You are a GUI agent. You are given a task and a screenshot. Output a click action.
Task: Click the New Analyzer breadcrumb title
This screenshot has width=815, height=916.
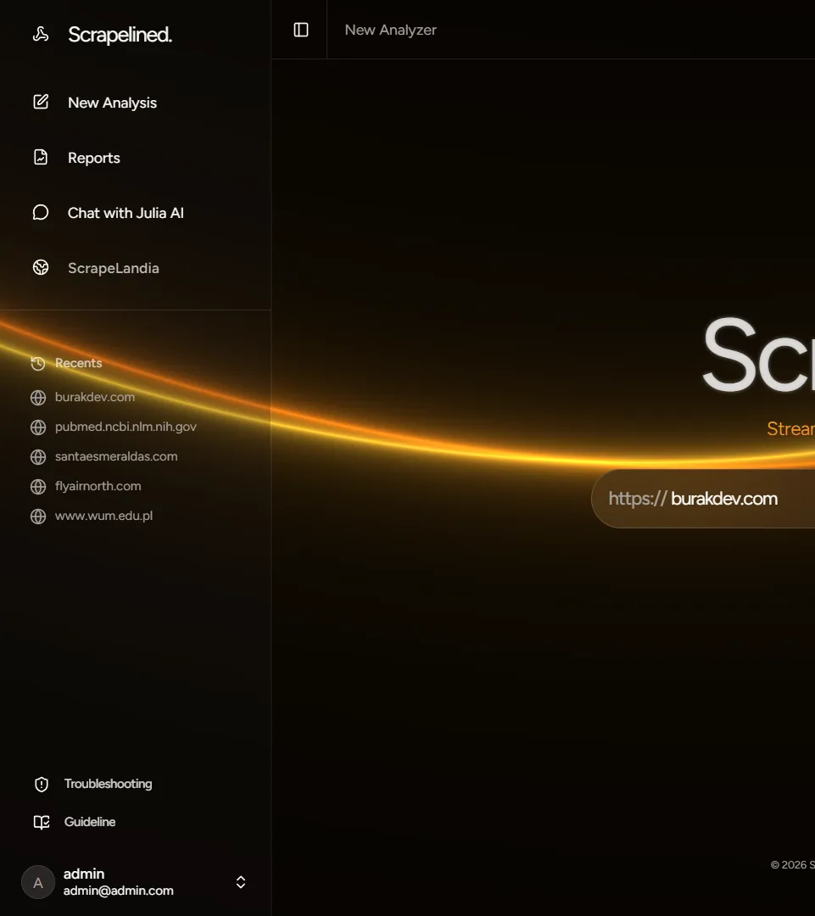point(390,30)
